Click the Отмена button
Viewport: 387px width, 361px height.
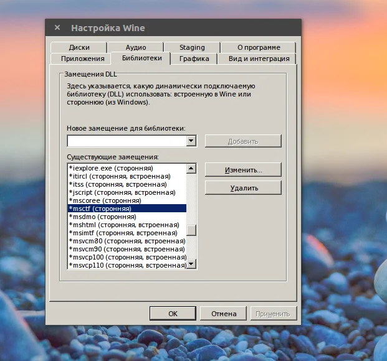(x=224, y=314)
